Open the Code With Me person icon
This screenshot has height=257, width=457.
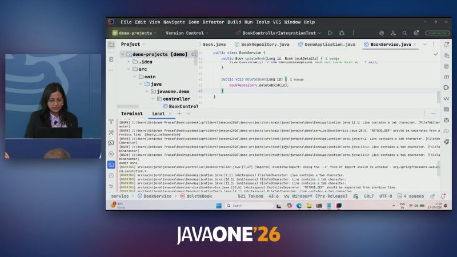click(x=393, y=33)
